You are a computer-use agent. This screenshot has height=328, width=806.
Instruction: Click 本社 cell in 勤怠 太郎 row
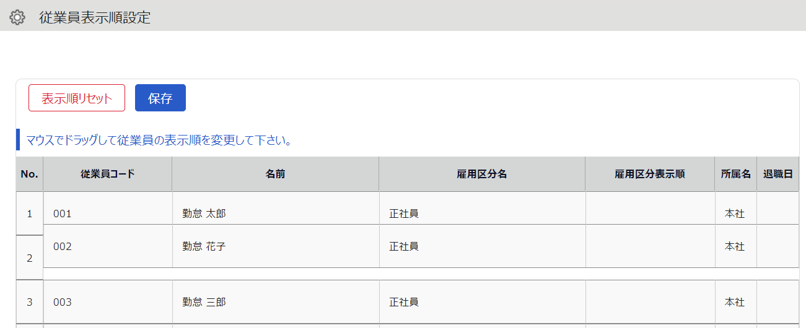click(x=735, y=214)
